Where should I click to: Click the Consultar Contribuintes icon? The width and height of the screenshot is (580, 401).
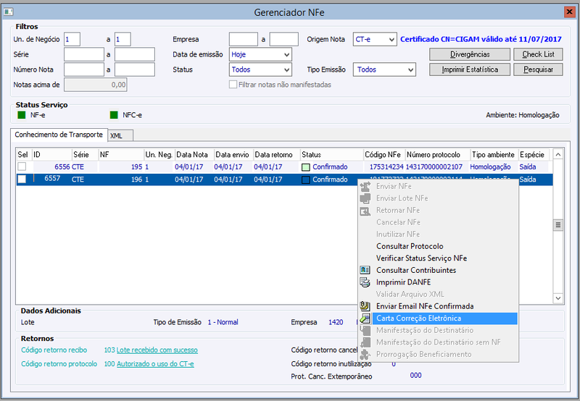pyautogui.click(x=365, y=270)
